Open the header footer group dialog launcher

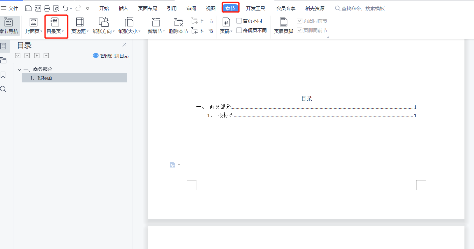(x=328, y=37)
